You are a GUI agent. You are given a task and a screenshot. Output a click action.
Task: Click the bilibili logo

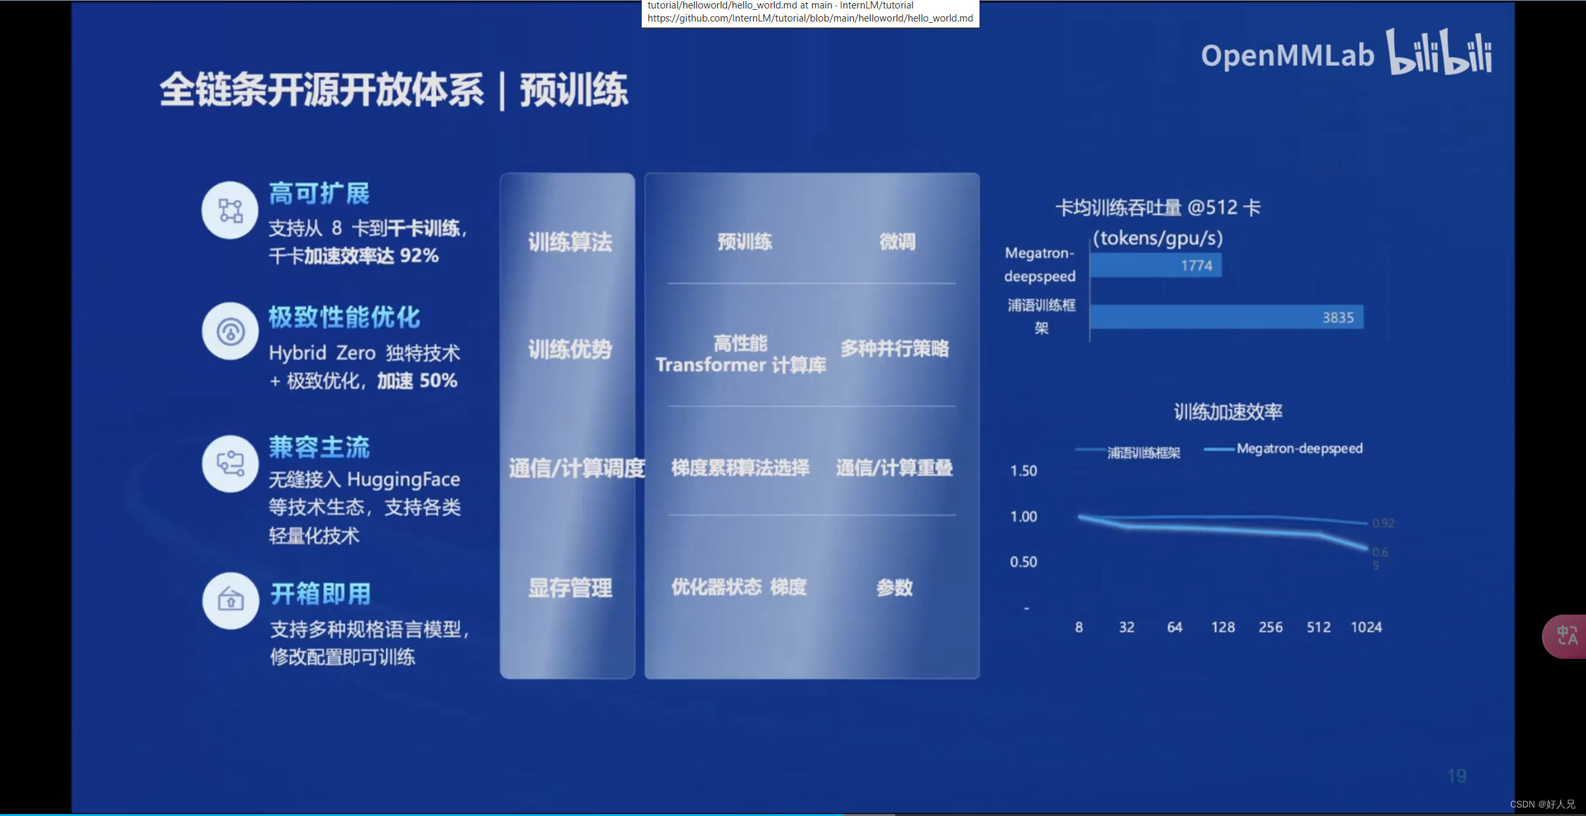1439,51
